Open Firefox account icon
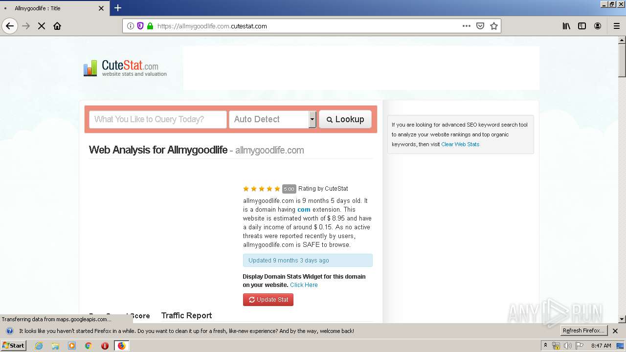The image size is (626, 352). pos(598,26)
